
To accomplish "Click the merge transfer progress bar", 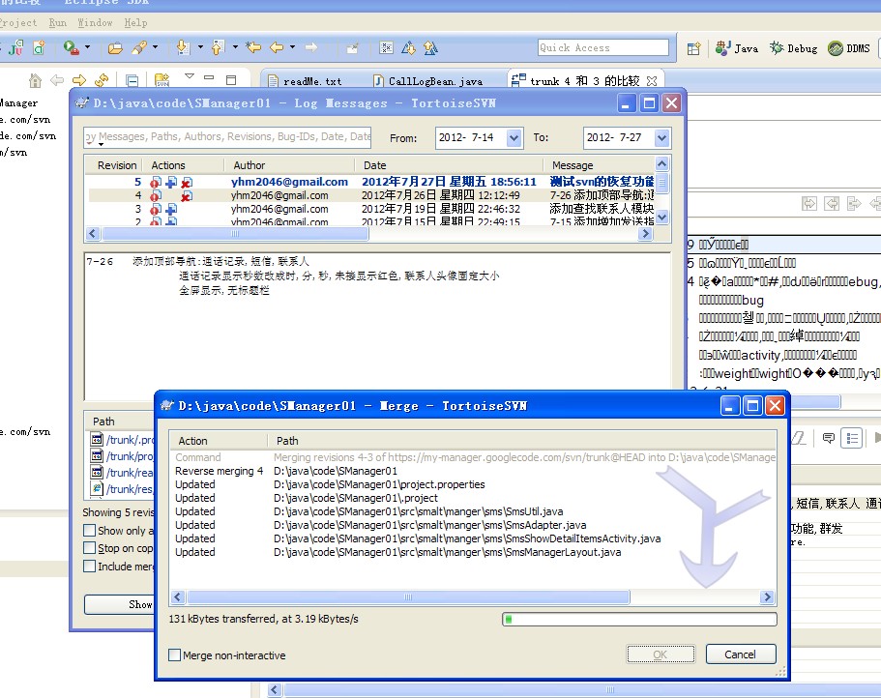I will (x=639, y=619).
